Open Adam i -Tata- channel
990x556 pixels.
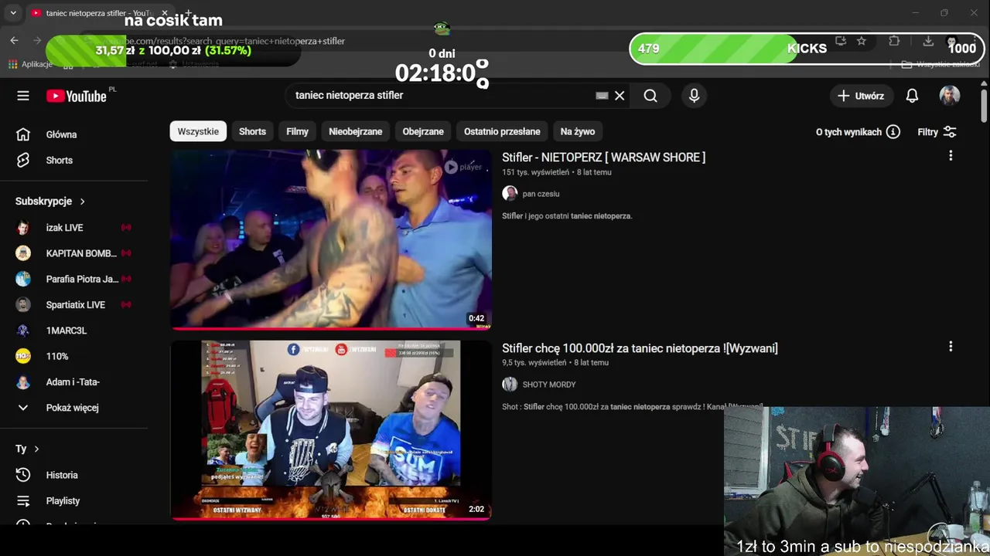(74, 382)
